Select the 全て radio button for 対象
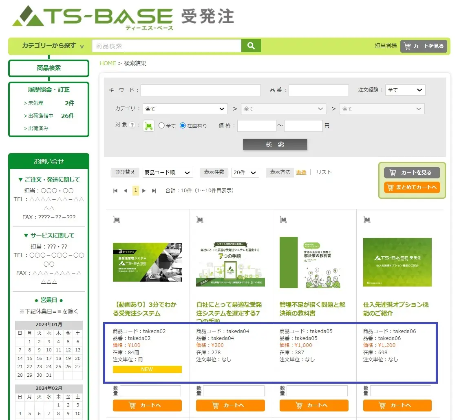This screenshot has width=459, height=420. [161, 125]
